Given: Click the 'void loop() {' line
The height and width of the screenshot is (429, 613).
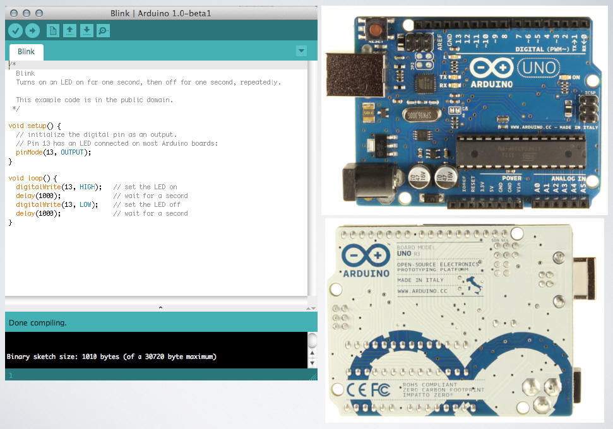Looking at the screenshot, I should pyautogui.click(x=33, y=178).
